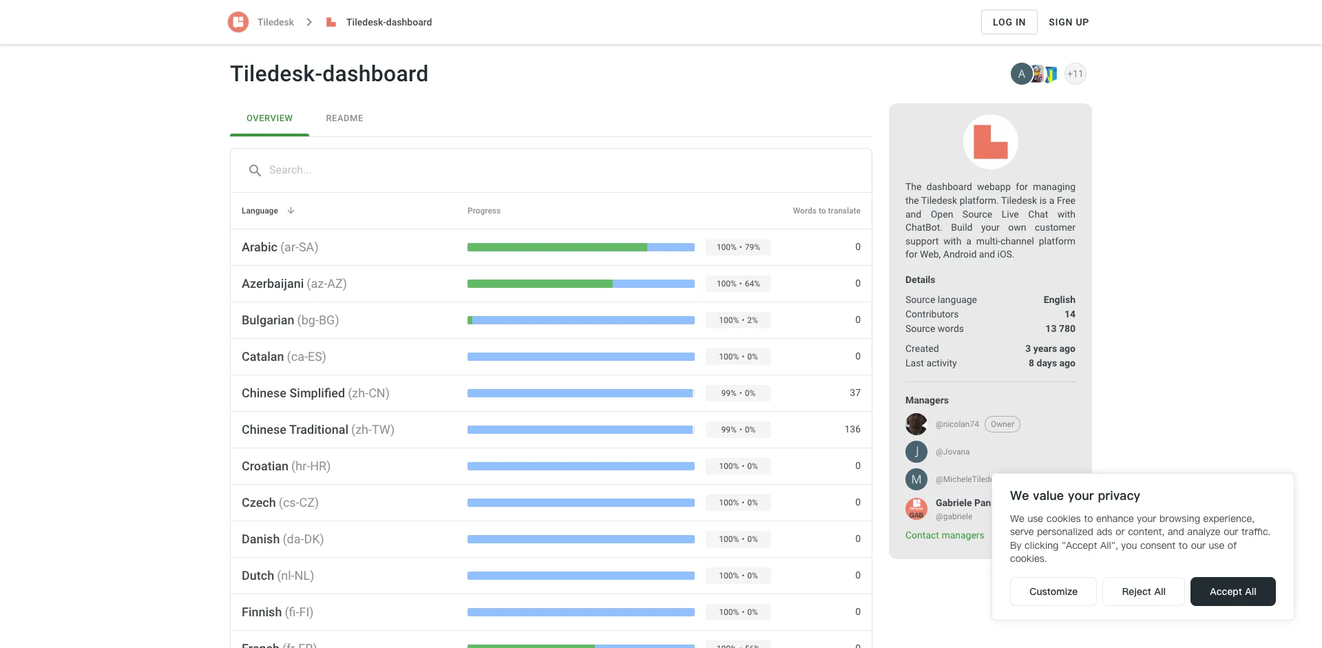The height and width of the screenshot is (648, 1322).
Task: Click 136 words count for Chinese Traditional
Action: (x=852, y=430)
